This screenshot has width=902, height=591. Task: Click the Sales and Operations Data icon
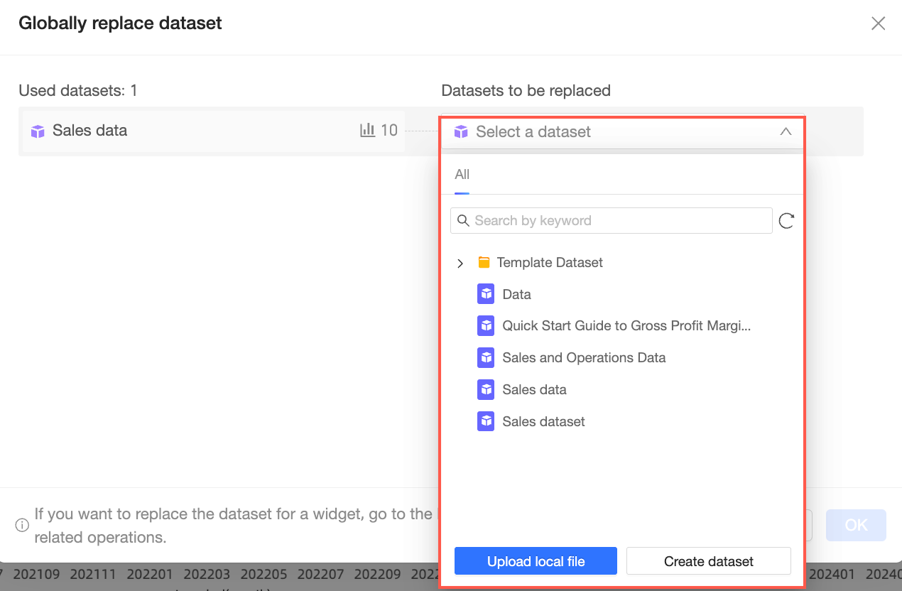486,357
